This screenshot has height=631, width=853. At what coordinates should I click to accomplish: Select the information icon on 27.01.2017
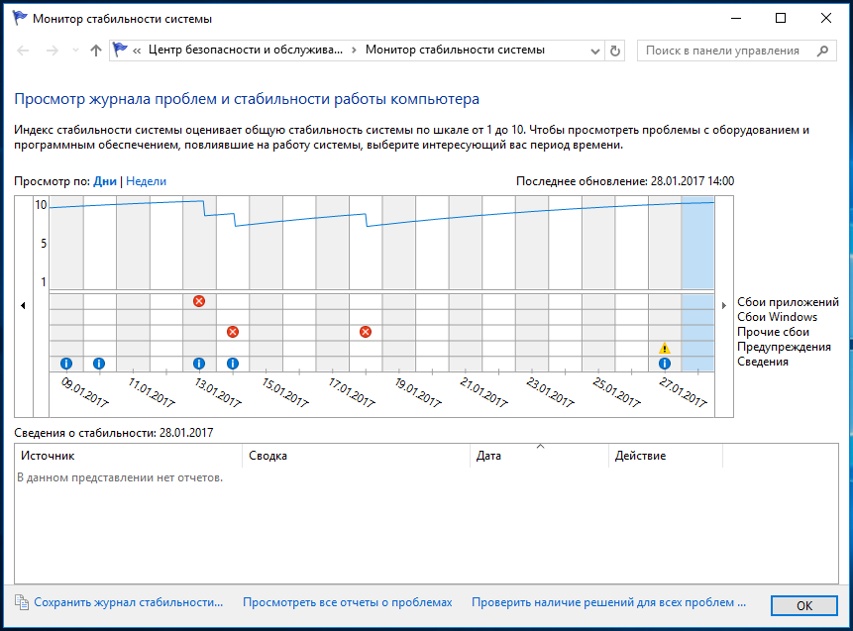[664, 364]
